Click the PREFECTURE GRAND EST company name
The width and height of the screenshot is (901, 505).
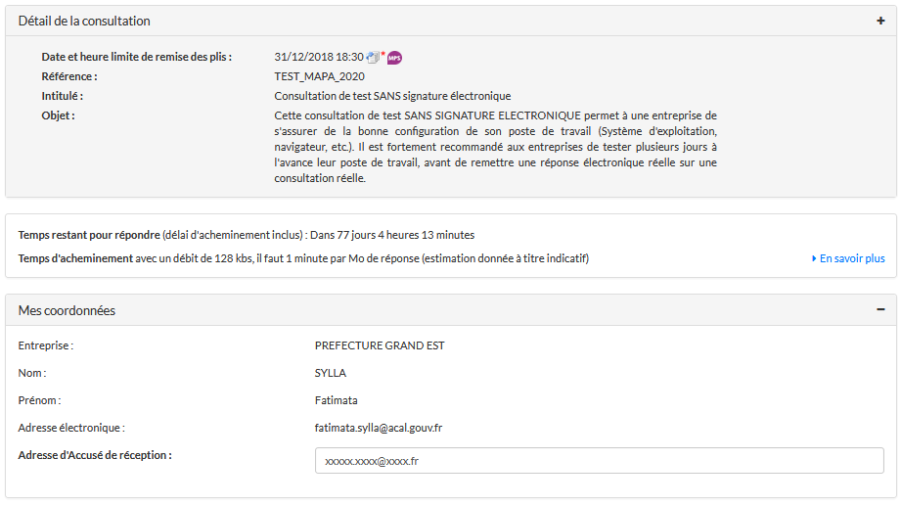click(380, 345)
